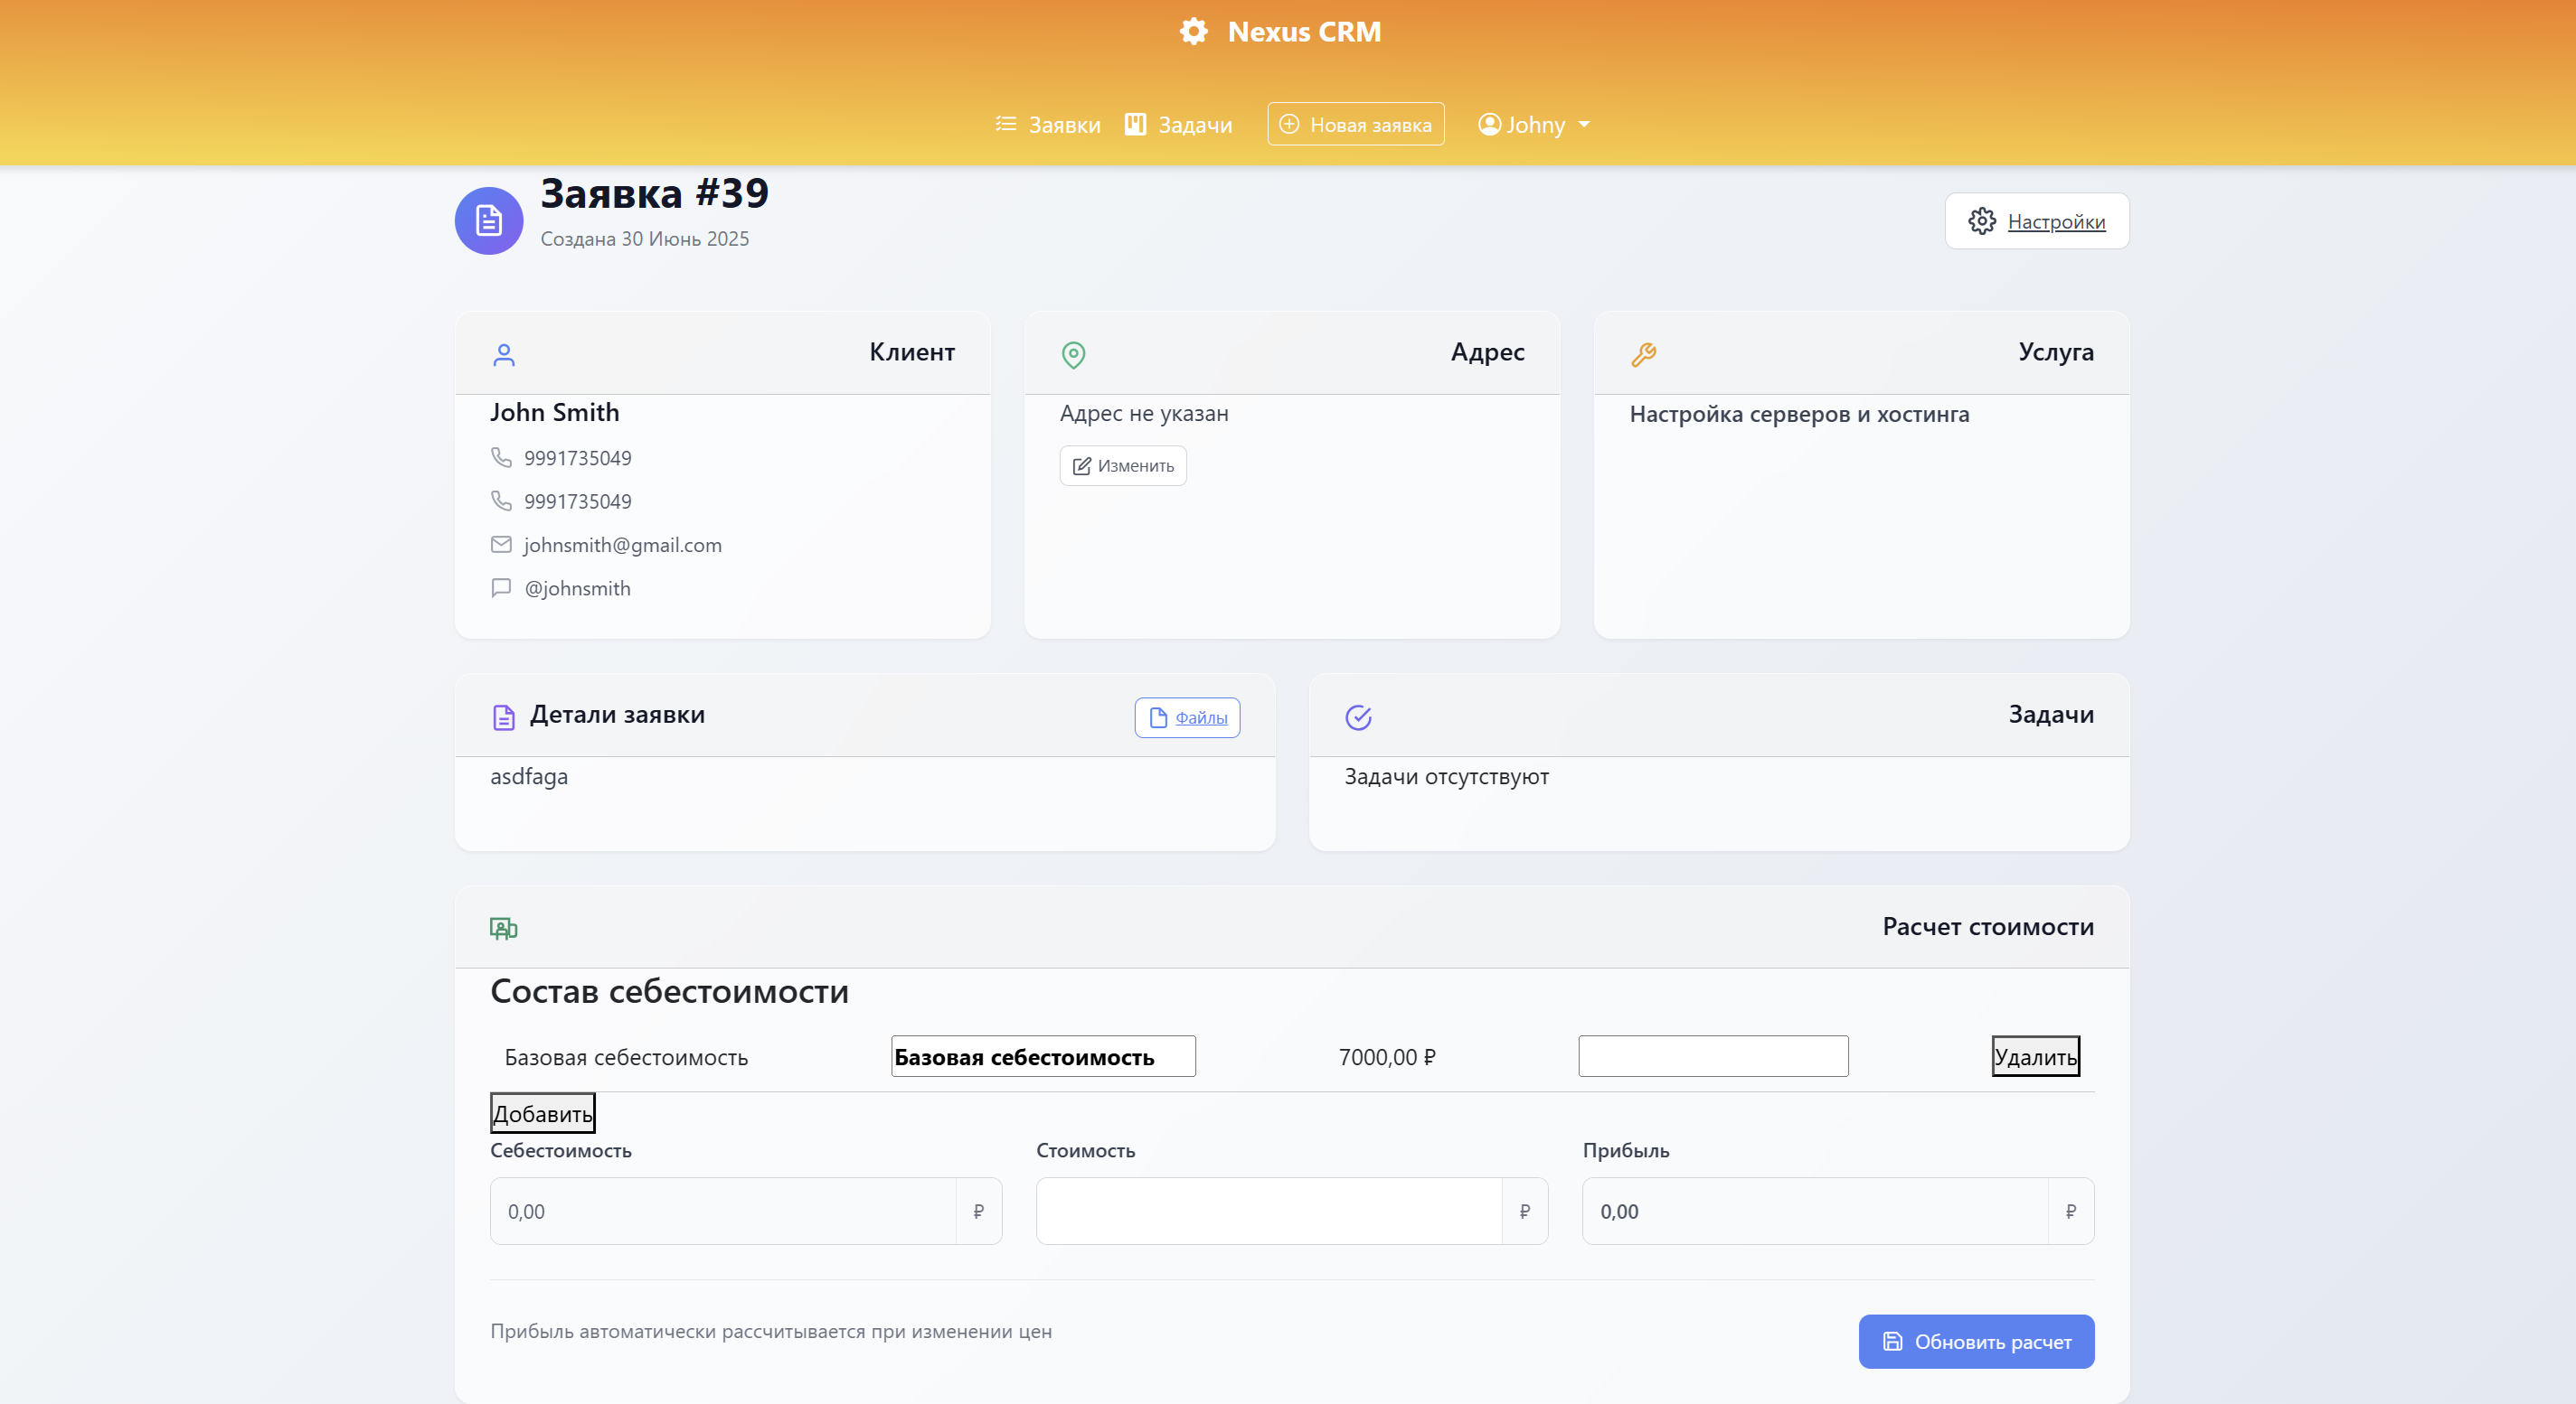Open the Заявки menu item
Screen dimensions: 2576x1404
1048,125
